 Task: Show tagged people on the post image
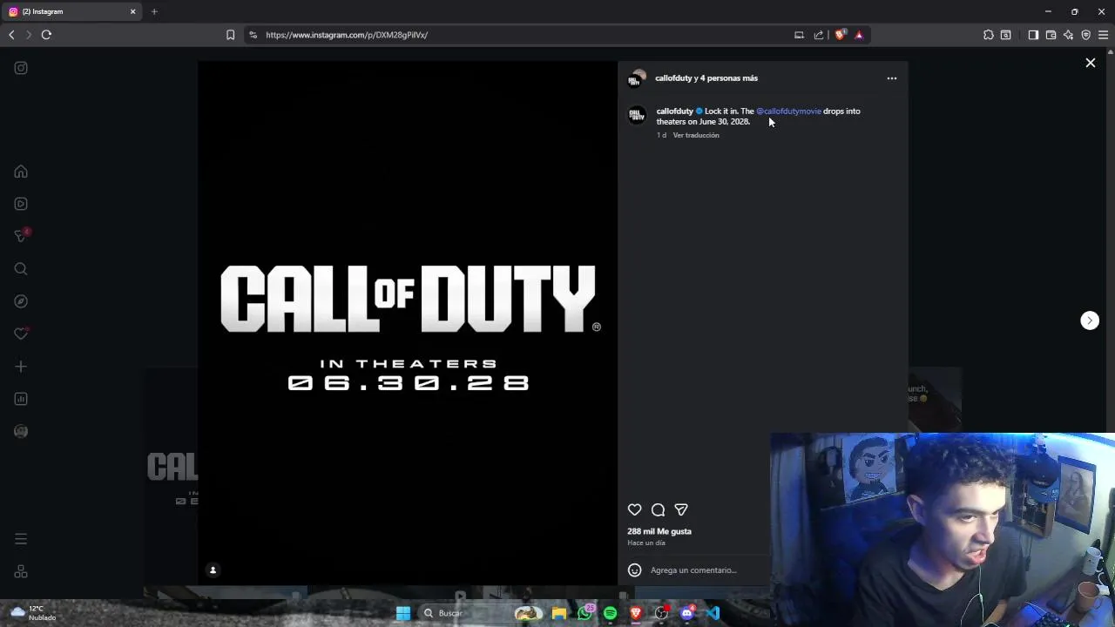coord(213,570)
